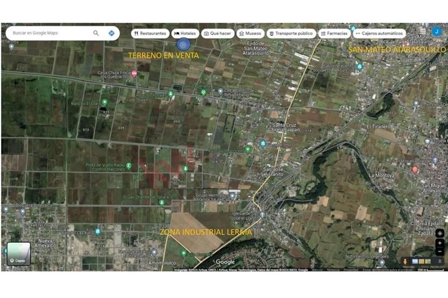
Task: Select the Qué hacer chip
Action: coord(218,34)
